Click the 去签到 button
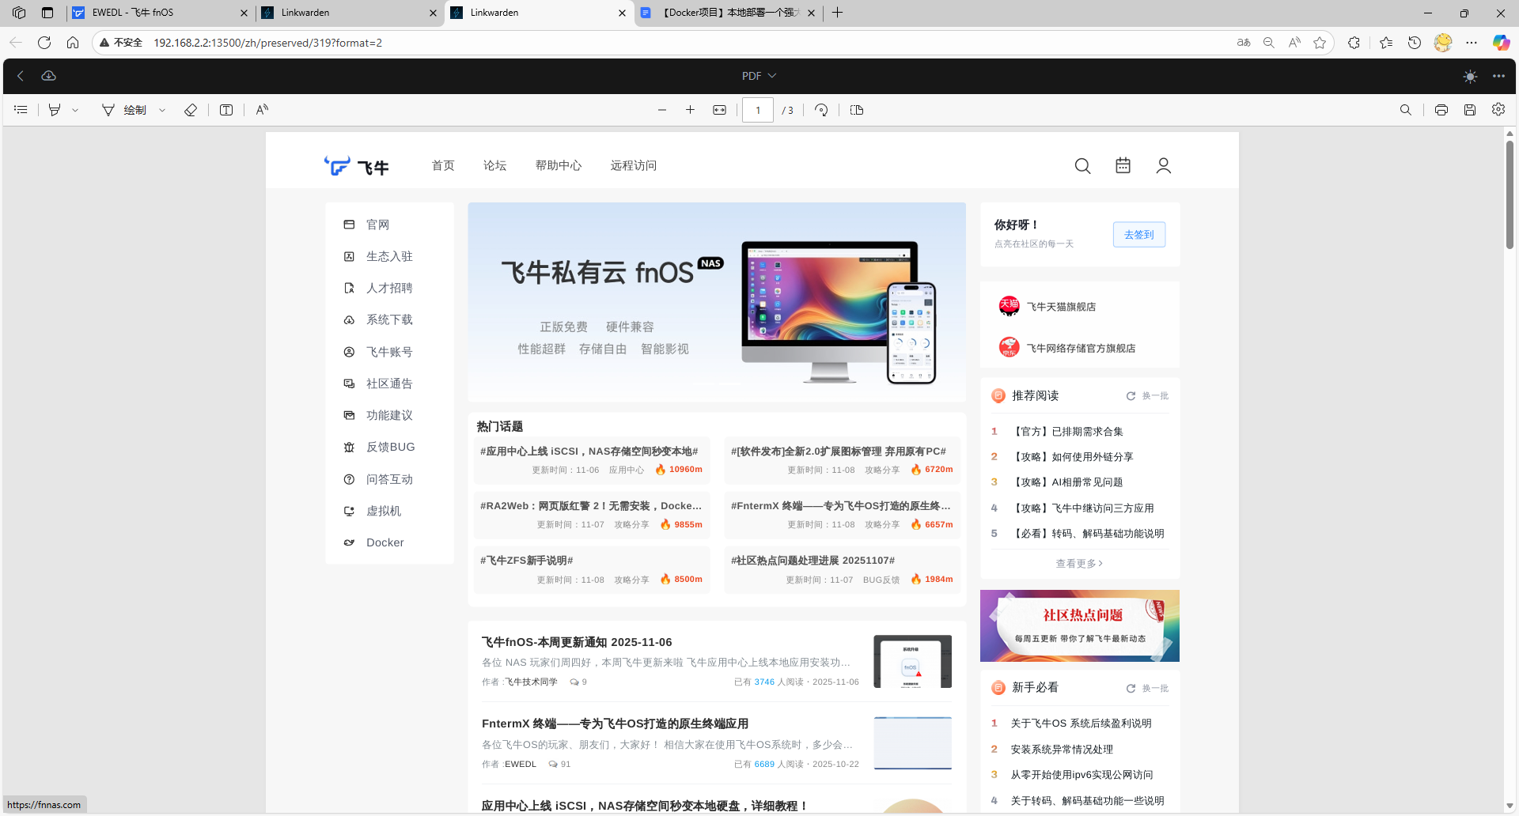The width and height of the screenshot is (1519, 816). click(1139, 235)
